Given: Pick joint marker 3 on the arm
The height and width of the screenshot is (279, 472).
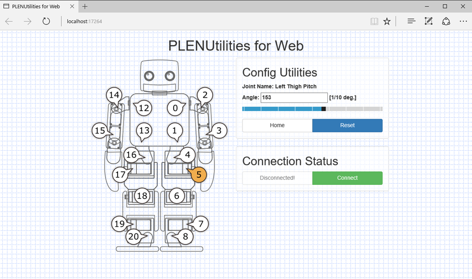Looking at the screenshot, I should (x=219, y=131).
